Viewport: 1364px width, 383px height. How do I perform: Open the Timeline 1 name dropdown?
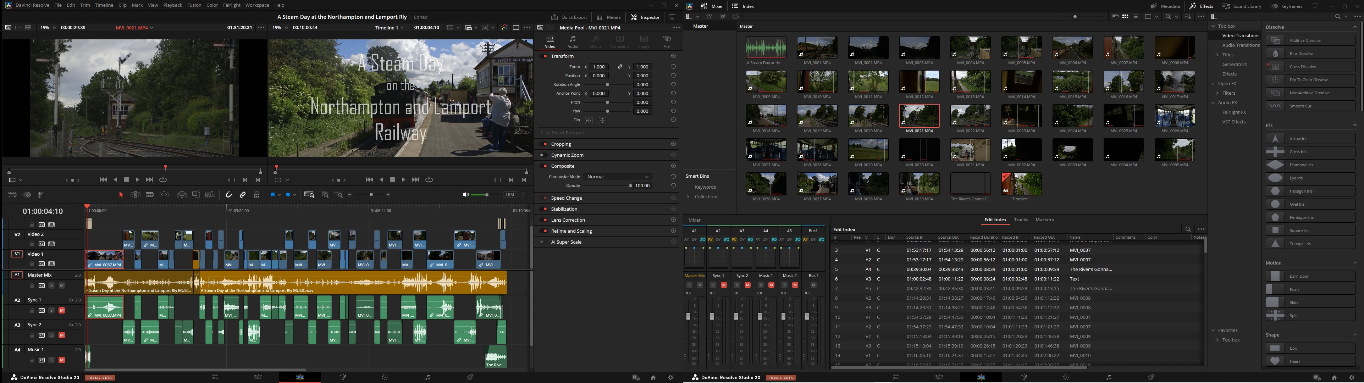click(x=390, y=28)
